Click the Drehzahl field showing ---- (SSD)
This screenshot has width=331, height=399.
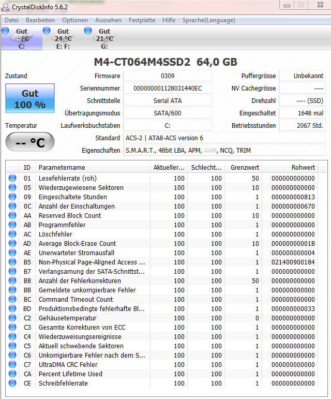pyautogui.click(x=302, y=101)
